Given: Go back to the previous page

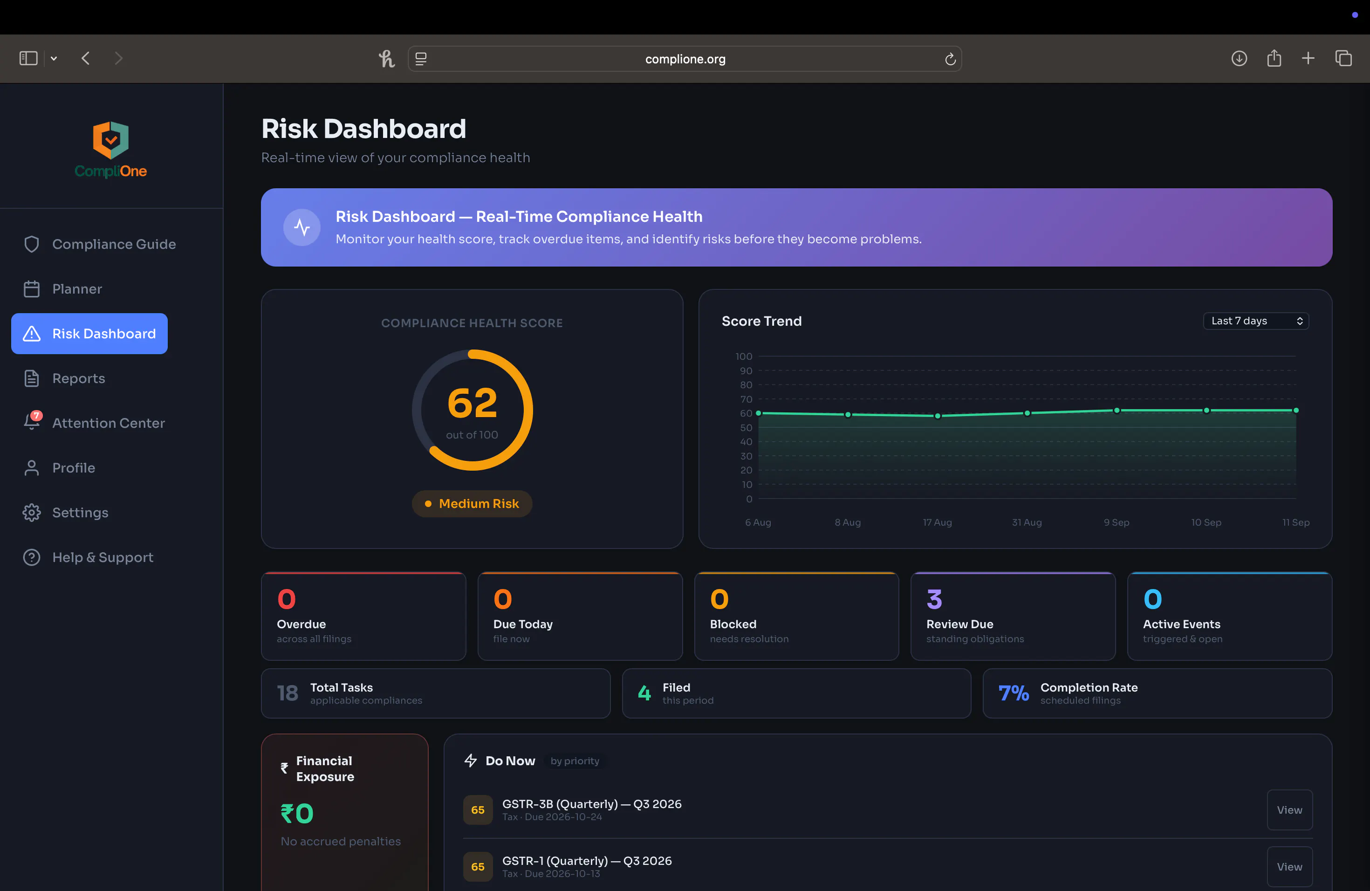Looking at the screenshot, I should pyautogui.click(x=86, y=58).
